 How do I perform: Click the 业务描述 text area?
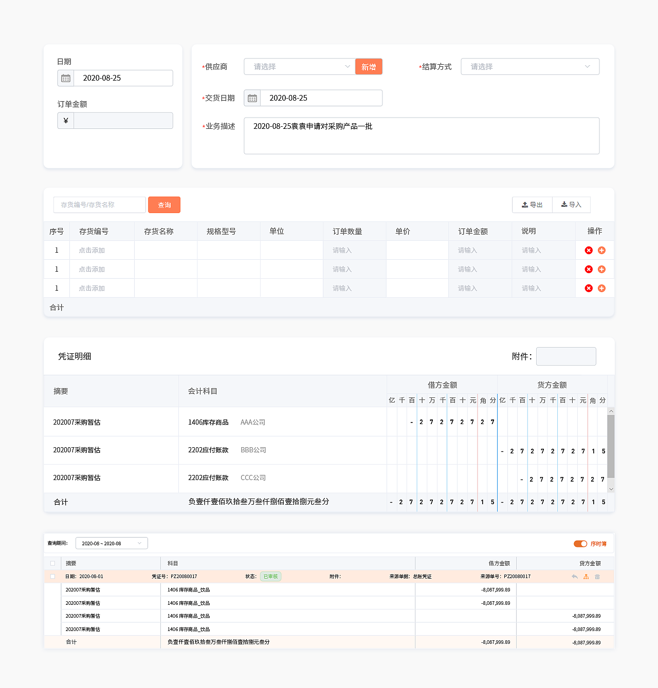coord(422,136)
